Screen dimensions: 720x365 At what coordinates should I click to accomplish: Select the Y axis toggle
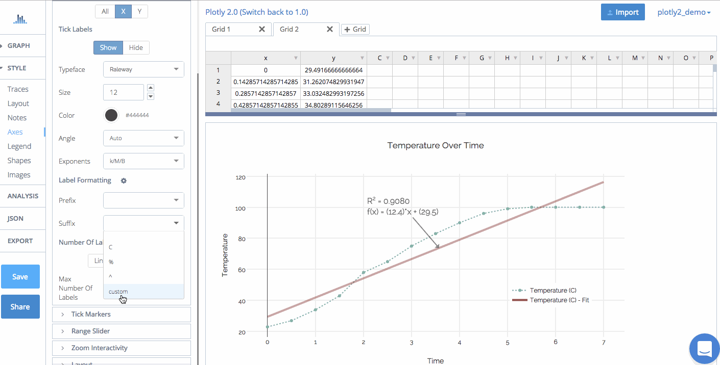click(x=139, y=11)
